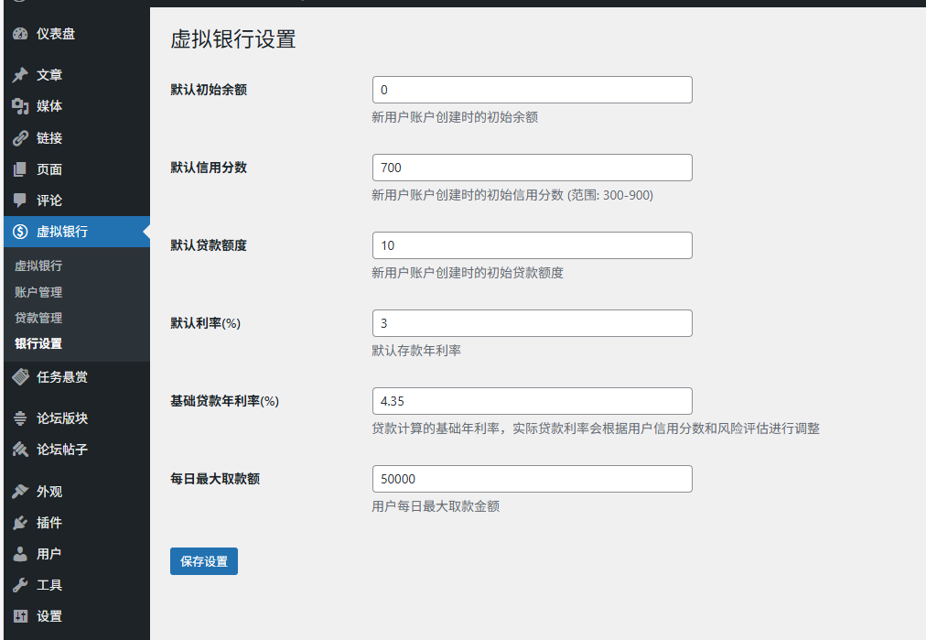The width and height of the screenshot is (926, 640).
Task: Click the chain link icon for 链接
Action: click(x=20, y=138)
